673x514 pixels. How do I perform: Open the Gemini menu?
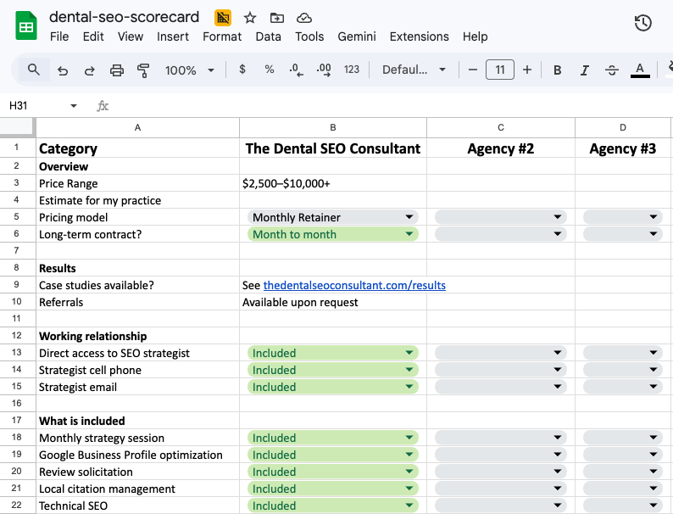coord(357,36)
